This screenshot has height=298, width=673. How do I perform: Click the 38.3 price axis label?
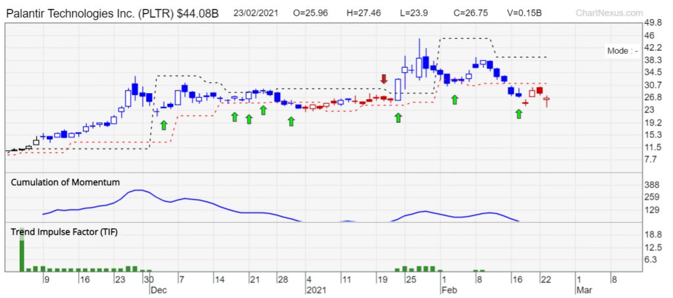tap(654, 60)
